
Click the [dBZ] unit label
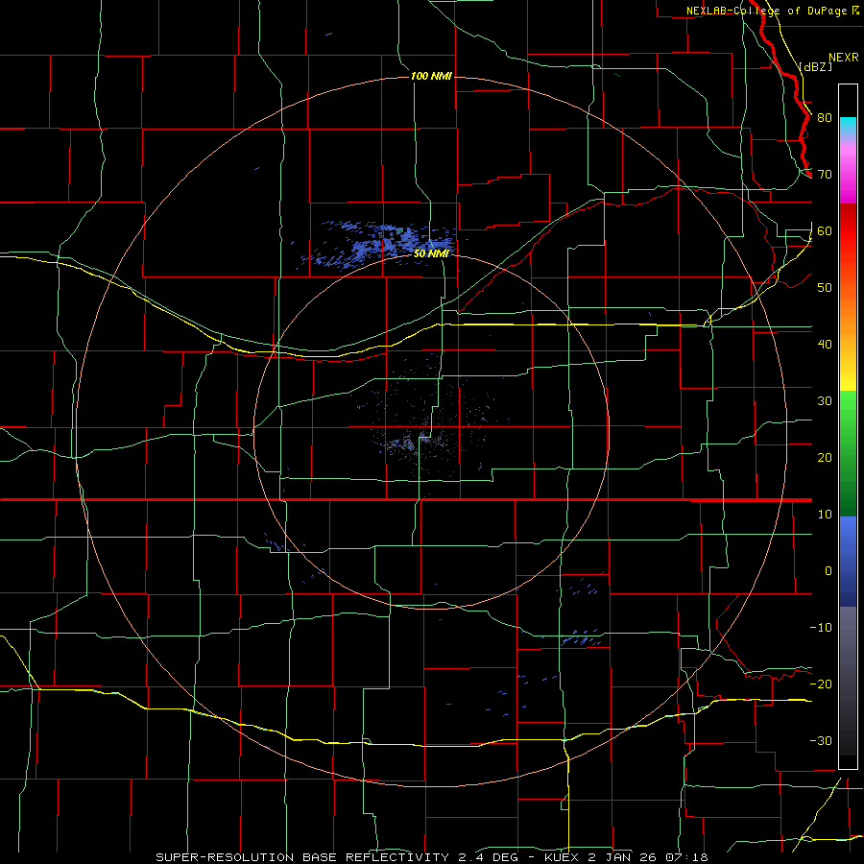pyautogui.click(x=815, y=67)
